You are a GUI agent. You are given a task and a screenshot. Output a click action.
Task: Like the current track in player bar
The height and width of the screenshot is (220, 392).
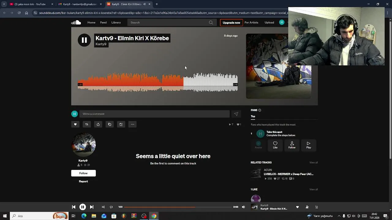(297, 207)
